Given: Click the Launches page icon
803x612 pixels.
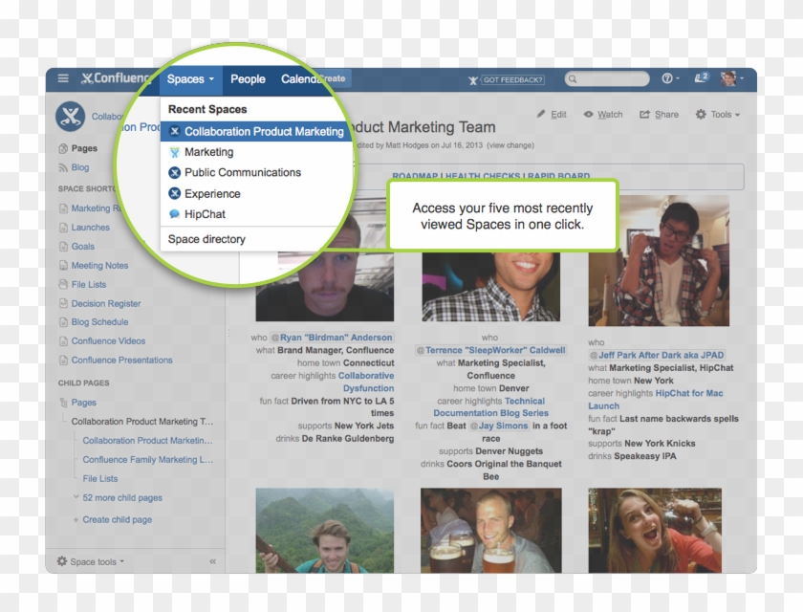Looking at the screenshot, I should click(63, 228).
